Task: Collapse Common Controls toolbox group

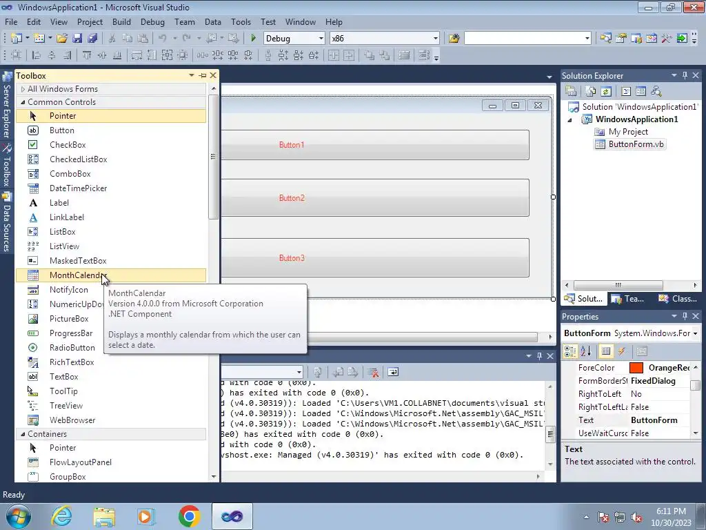Action: 23,102
